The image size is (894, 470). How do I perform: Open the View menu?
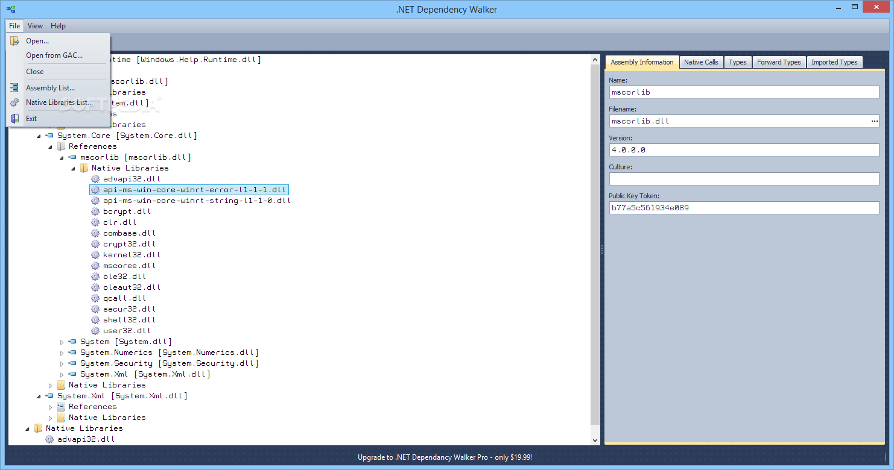35,26
